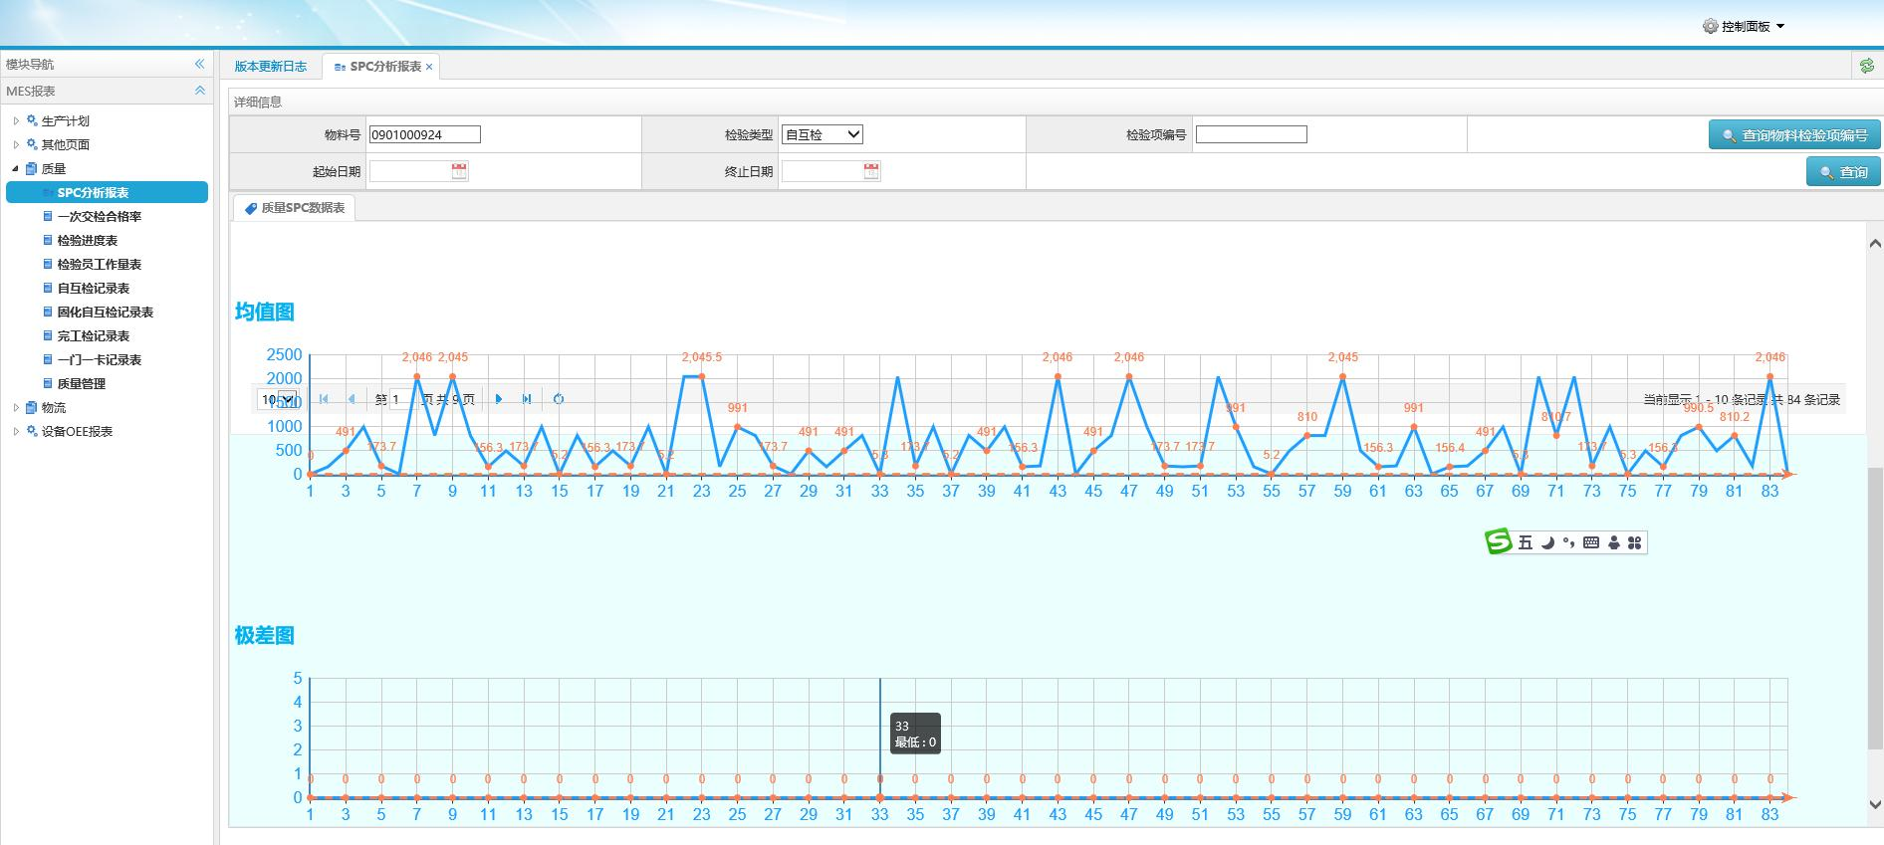
Task: Expand the 生产计划 tree node
Action: pyautogui.click(x=16, y=120)
